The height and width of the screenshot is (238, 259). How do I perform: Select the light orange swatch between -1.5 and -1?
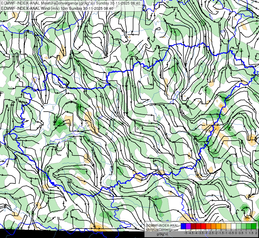coord(224,226)
